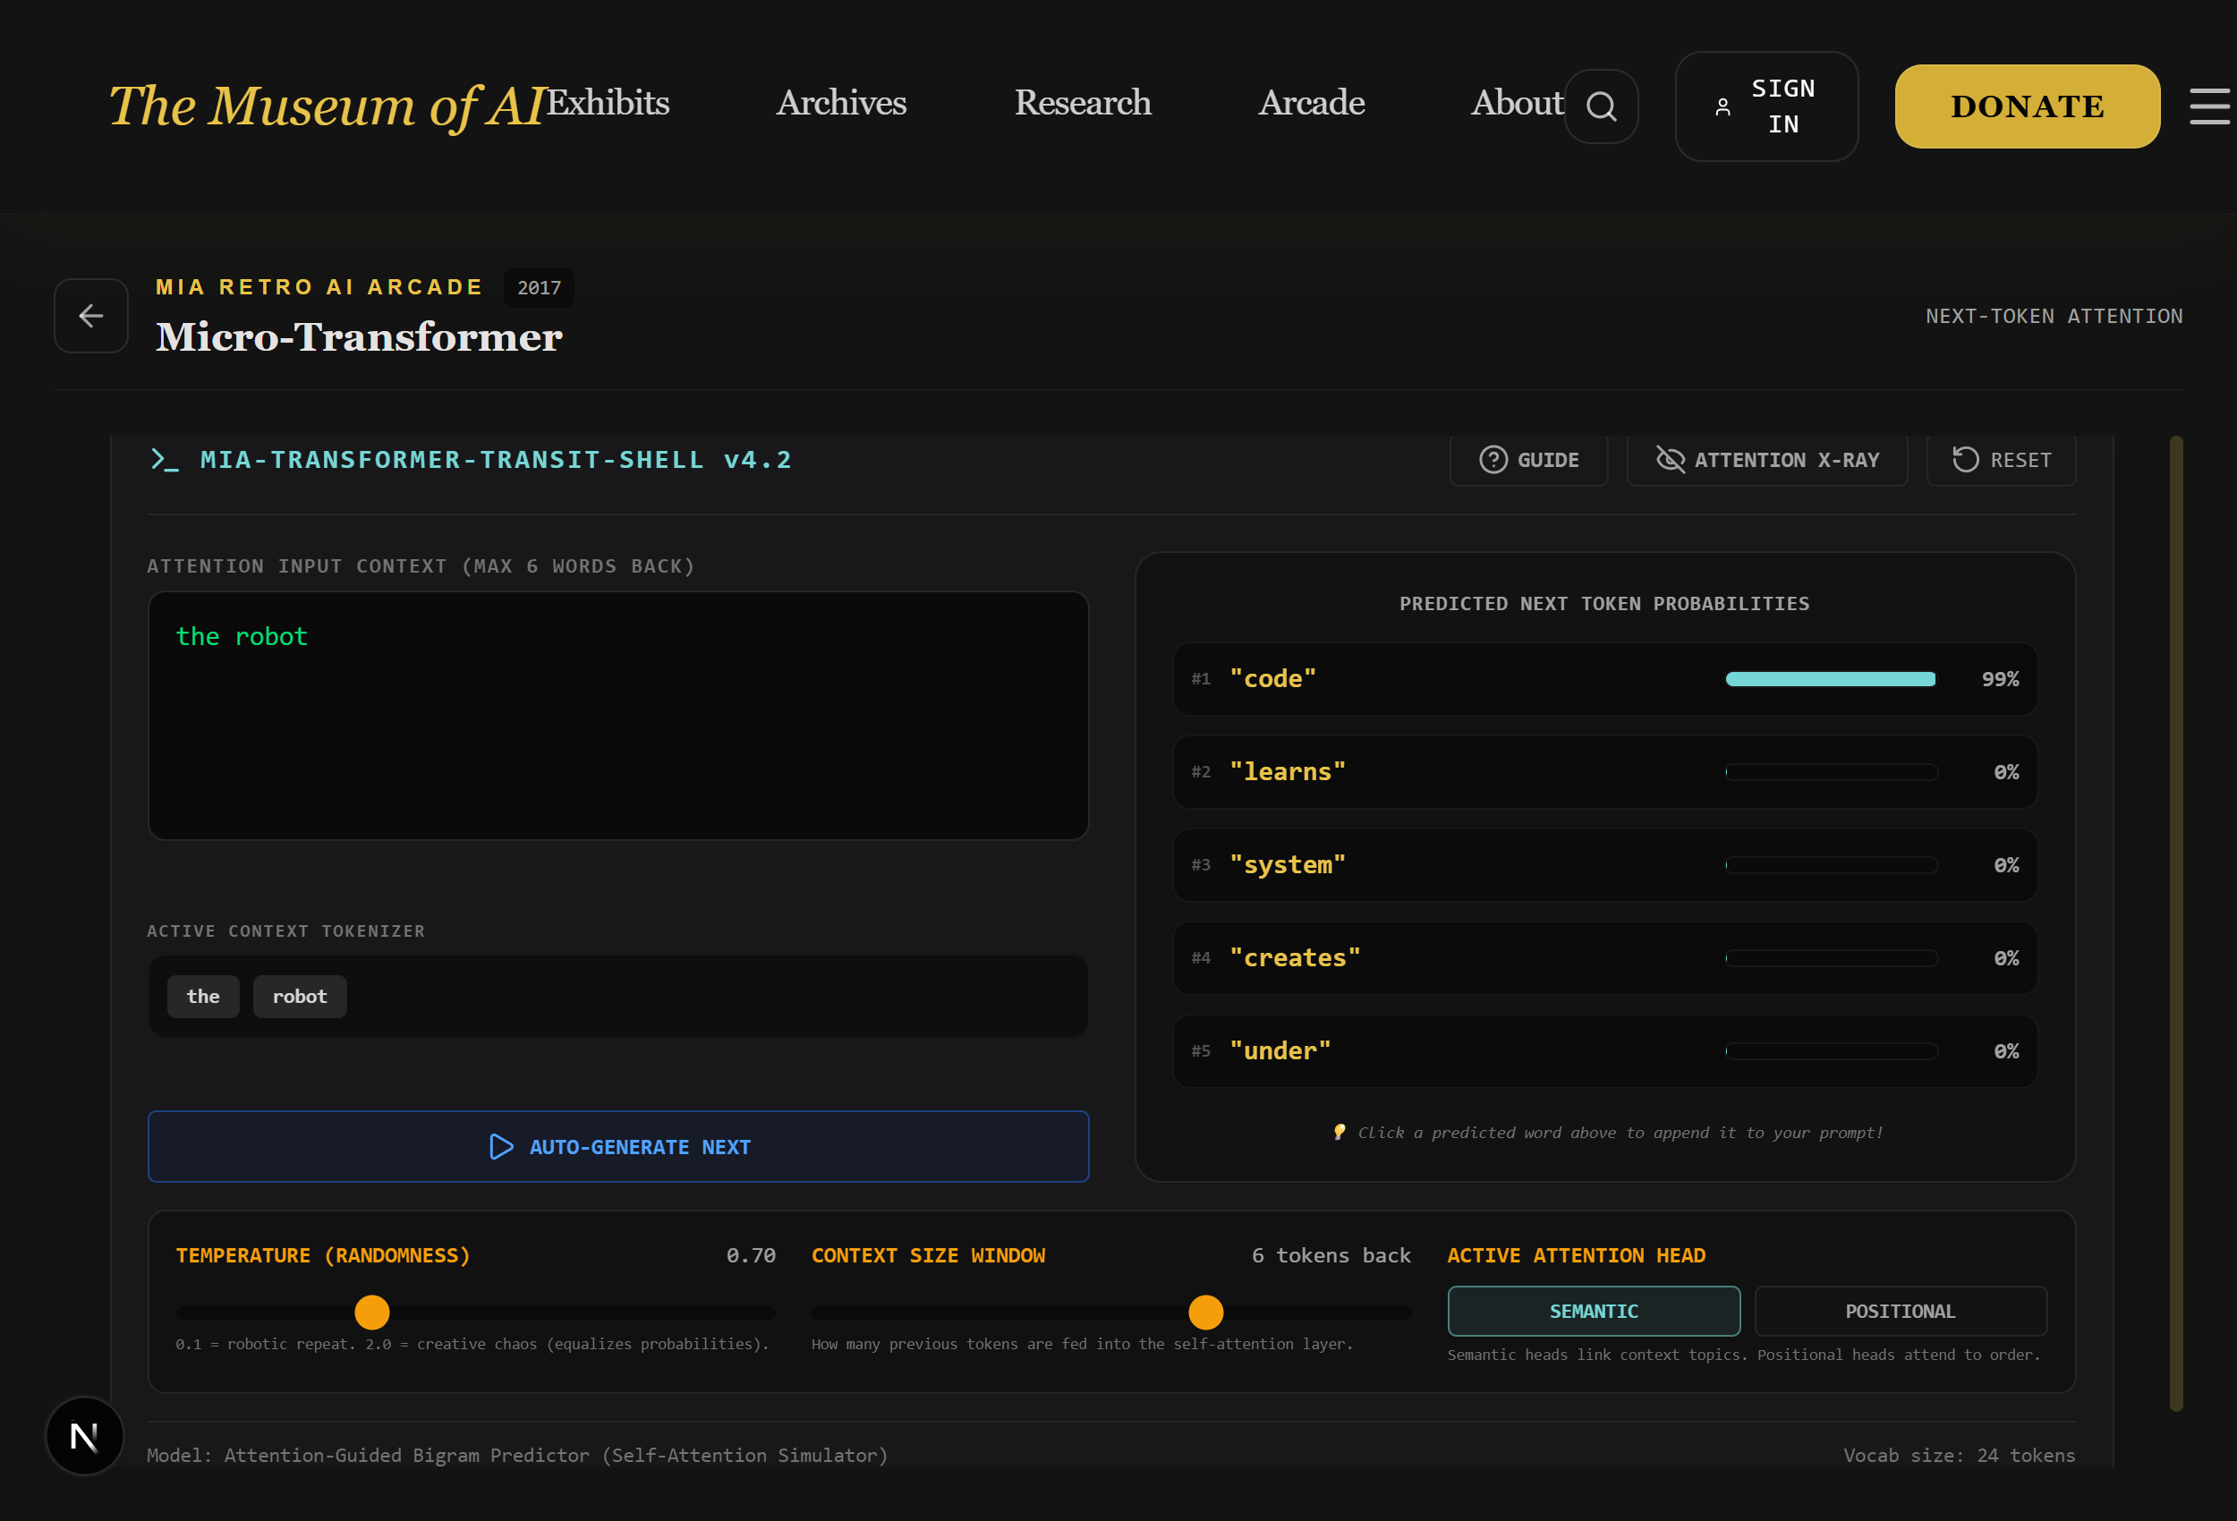Click the "robot" token chip
Image resolution: width=2237 pixels, height=1521 pixels.
(x=300, y=997)
